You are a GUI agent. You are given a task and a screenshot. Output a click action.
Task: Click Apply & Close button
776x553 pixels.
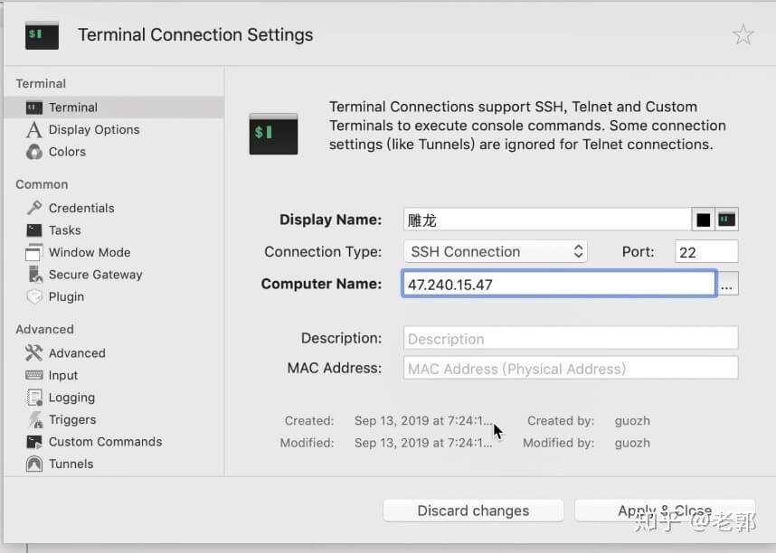point(664,511)
